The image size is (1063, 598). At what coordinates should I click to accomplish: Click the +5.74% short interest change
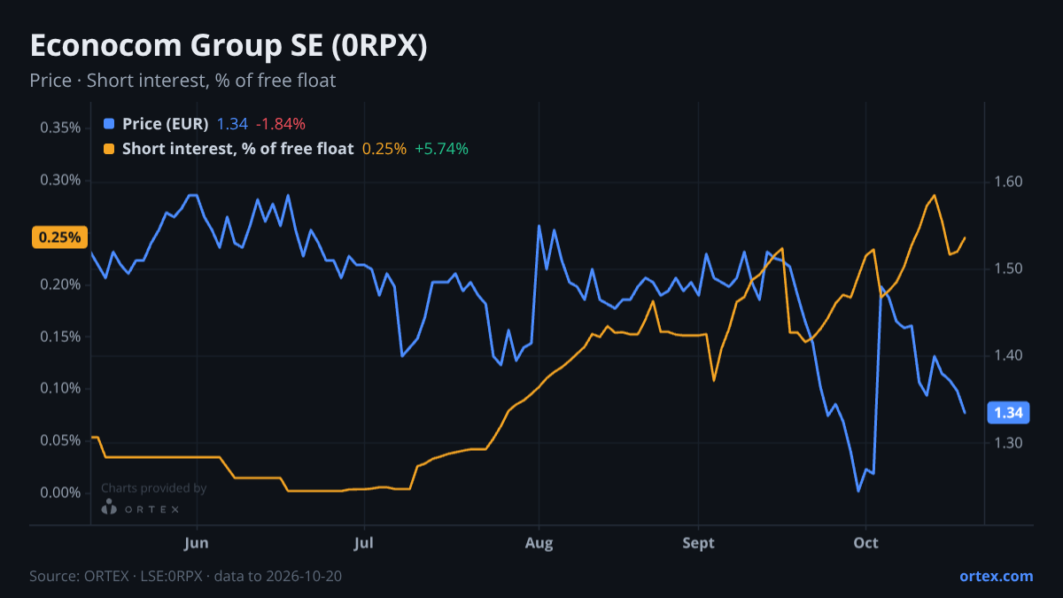pos(441,149)
